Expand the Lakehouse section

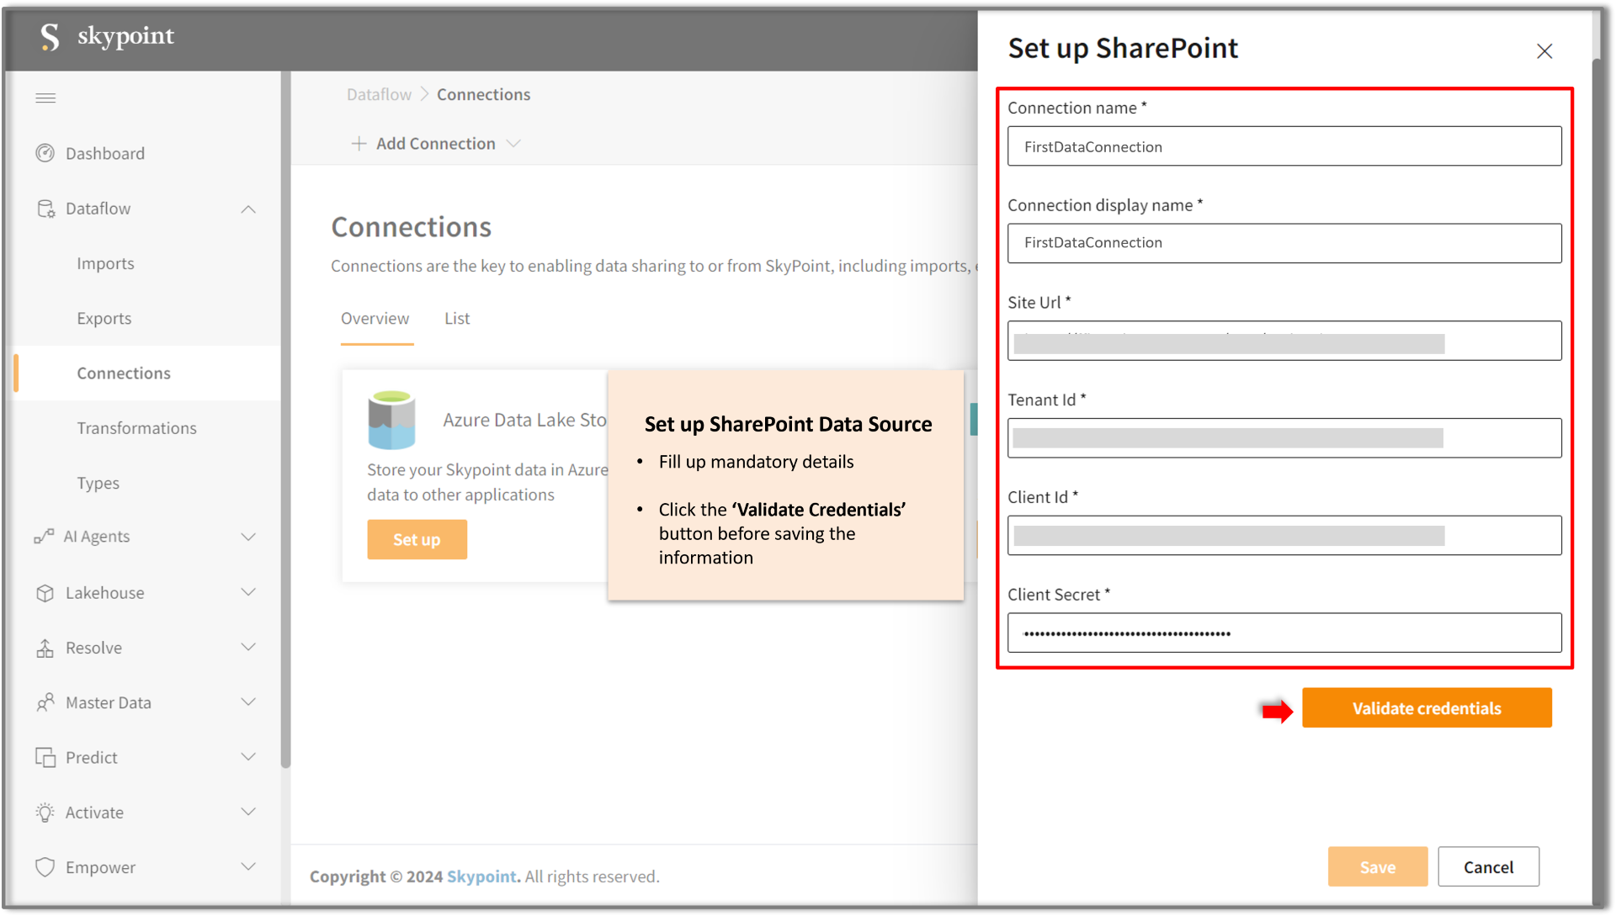[248, 592]
